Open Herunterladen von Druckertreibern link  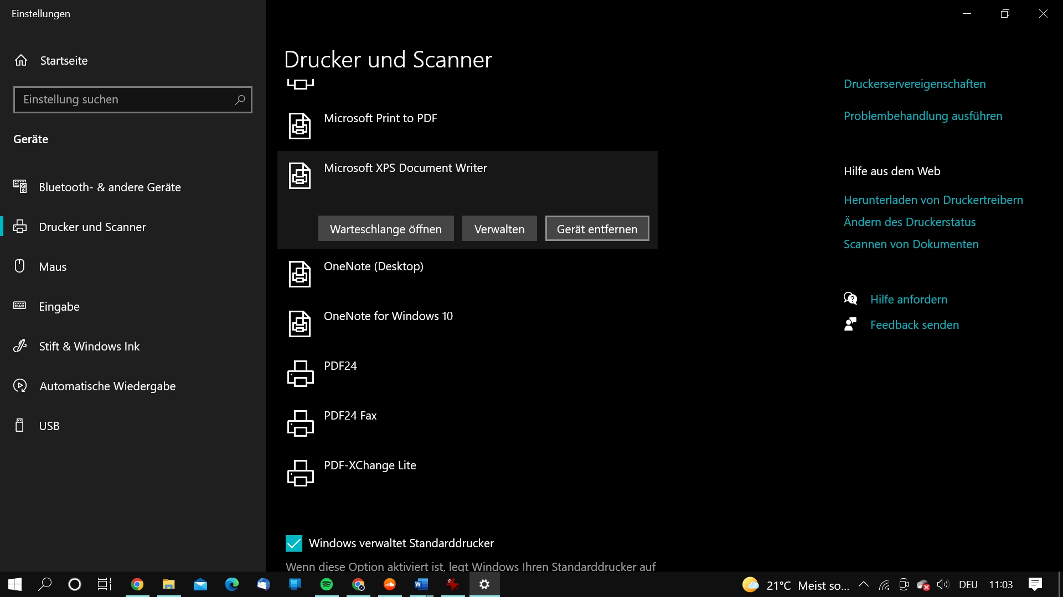pos(933,200)
